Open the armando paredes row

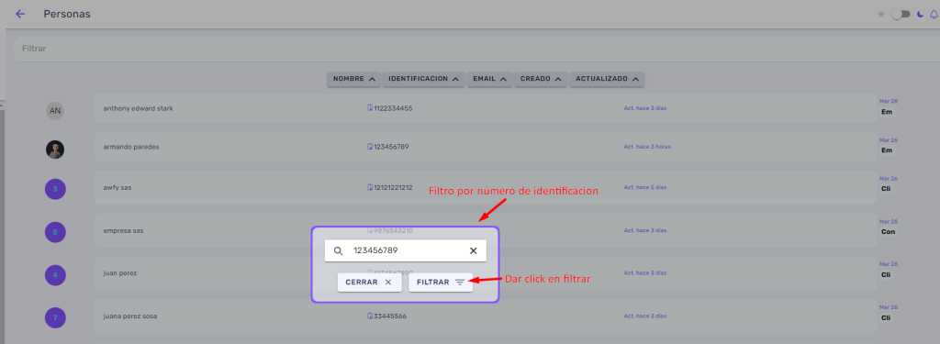point(486,147)
